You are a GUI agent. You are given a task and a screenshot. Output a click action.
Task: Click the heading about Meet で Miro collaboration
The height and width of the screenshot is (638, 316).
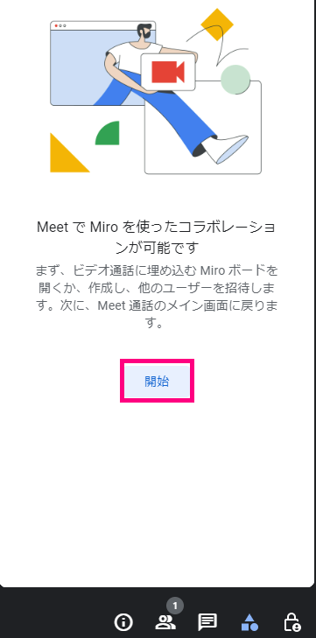pos(158,237)
